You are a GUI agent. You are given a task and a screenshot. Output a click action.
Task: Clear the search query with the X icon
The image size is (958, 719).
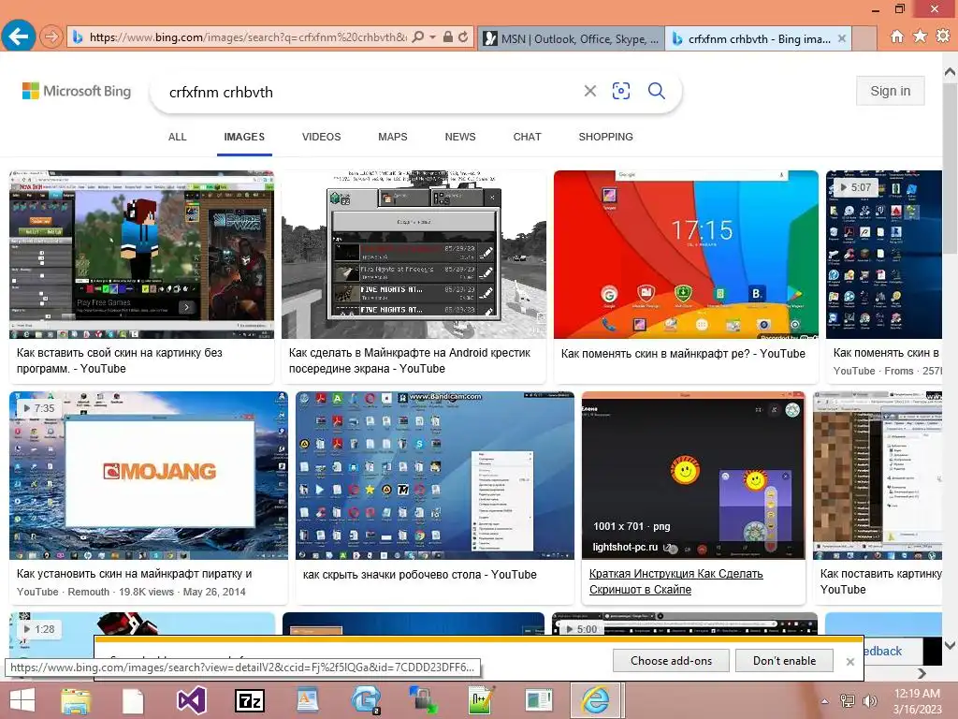tap(590, 91)
